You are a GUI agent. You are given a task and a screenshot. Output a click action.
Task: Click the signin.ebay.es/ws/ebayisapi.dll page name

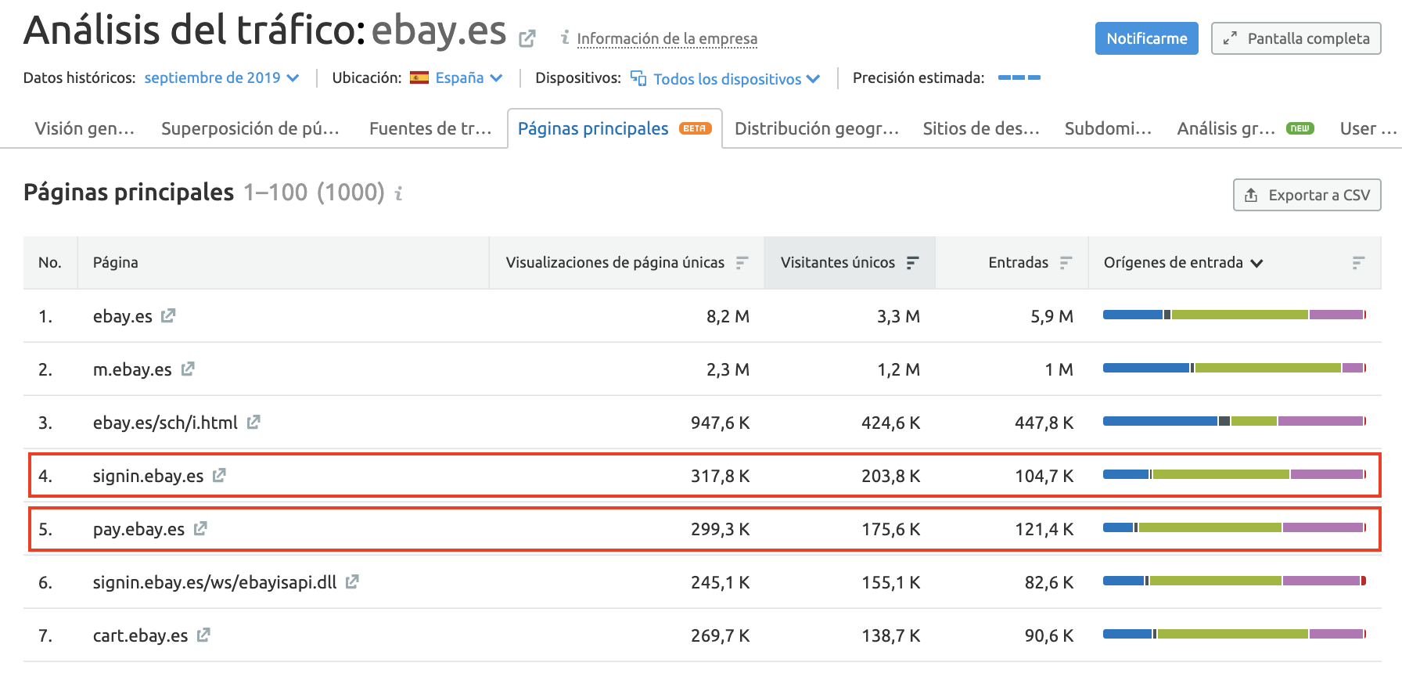[214, 582]
